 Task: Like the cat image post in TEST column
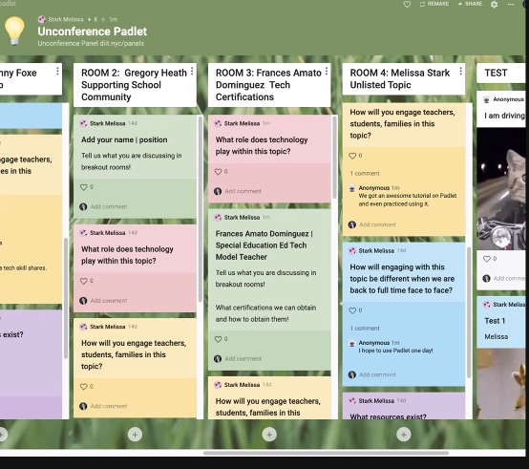486,259
